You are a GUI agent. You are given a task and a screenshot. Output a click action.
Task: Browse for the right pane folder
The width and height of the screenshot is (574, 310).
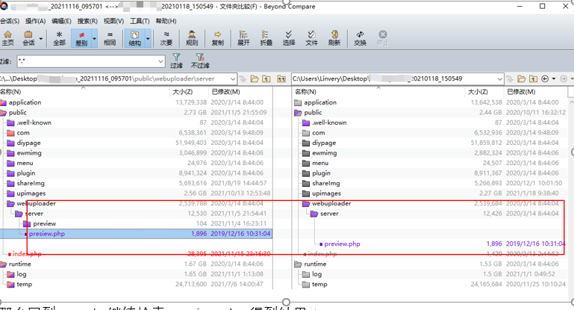coord(522,78)
